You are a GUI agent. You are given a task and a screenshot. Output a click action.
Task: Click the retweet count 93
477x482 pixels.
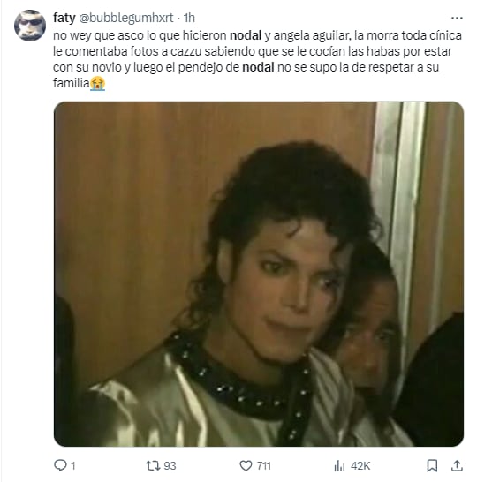click(170, 466)
